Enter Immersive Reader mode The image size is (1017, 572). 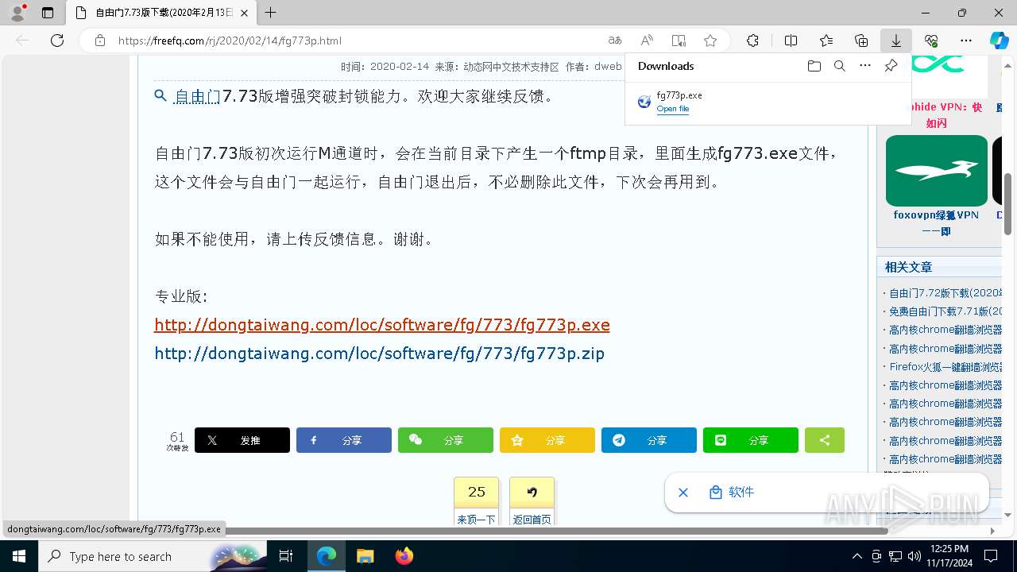tap(679, 41)
